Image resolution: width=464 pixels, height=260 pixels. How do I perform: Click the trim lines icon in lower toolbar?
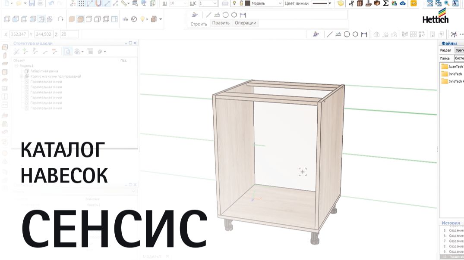coord(454,34)
